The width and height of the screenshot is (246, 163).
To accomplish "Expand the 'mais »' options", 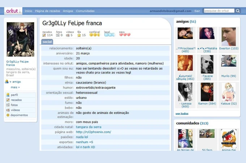I will [x=15, y=87].
